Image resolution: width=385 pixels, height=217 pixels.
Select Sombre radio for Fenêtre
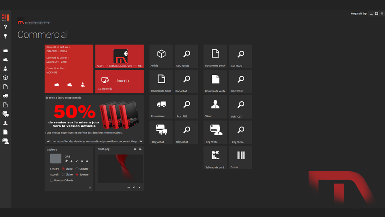(77, 169)
